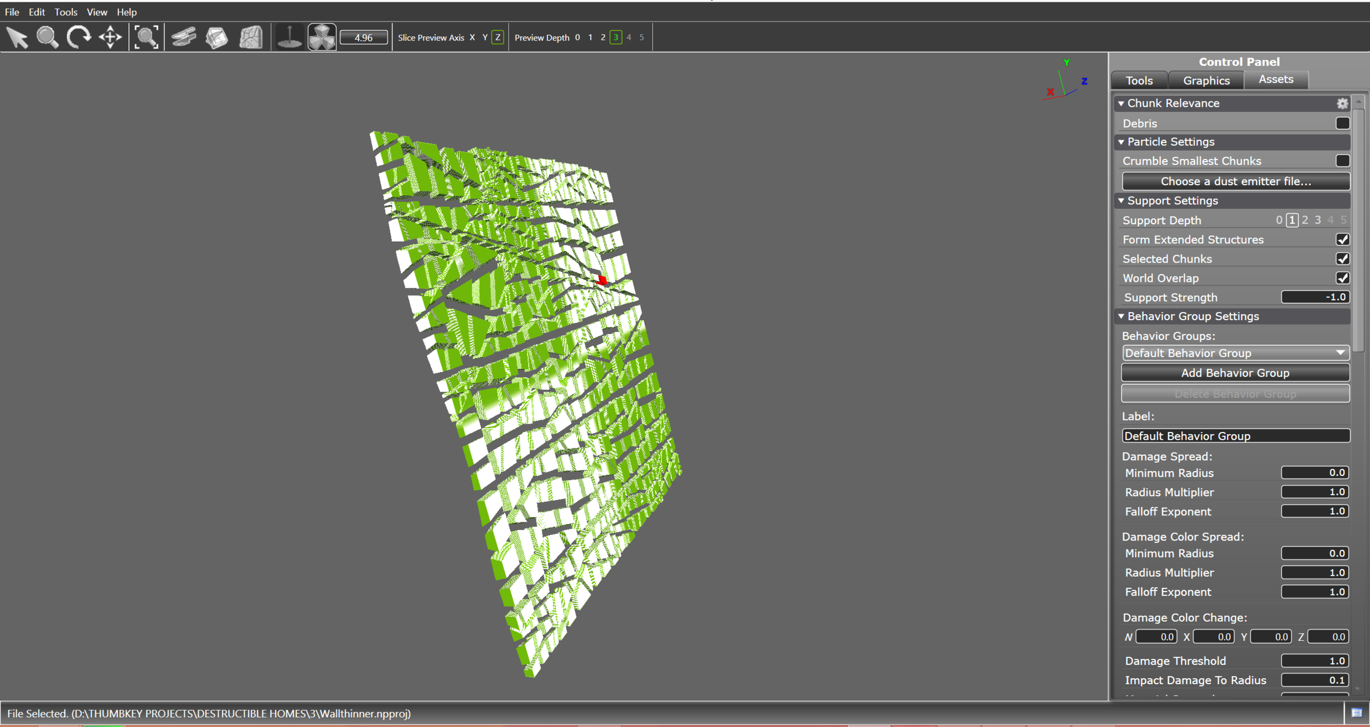Open settings gear in Chunk Relevance
Viewport: 1370px width, 727px height.
1342,104
